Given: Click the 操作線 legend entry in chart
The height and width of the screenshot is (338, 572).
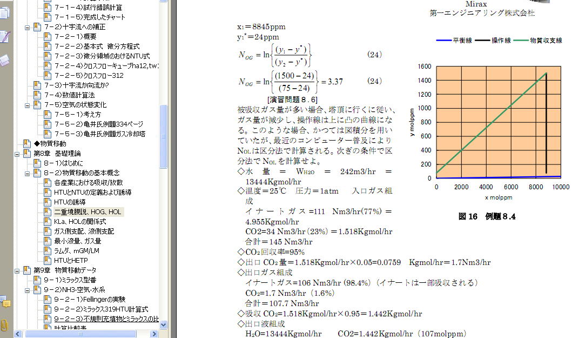Looking at the screenshot, I should pyautogui.click(x=493, y=41).
